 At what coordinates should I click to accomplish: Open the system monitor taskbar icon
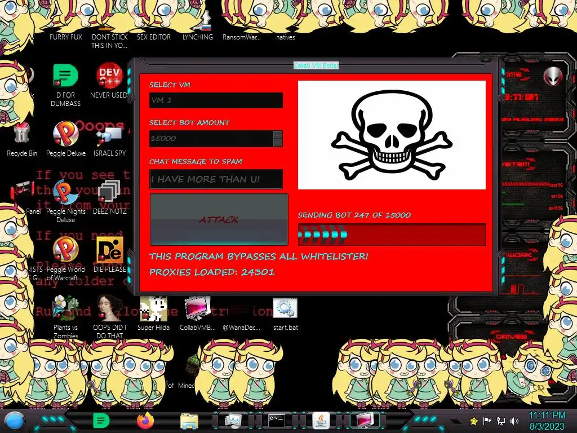tap(233, 421)
